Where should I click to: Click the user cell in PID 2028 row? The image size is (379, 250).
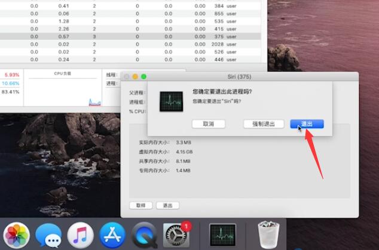pos(231,44)
